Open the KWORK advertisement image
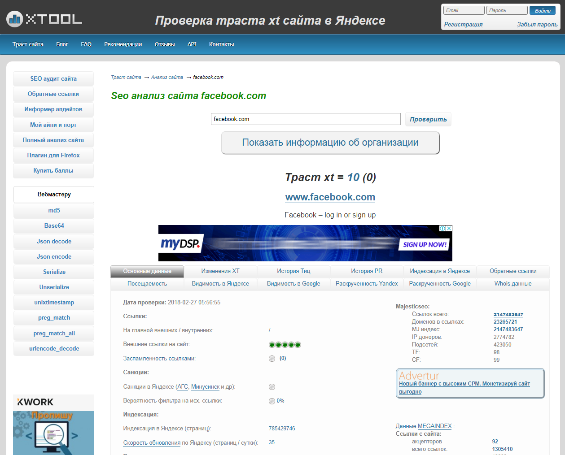This screenshot has height=455, width=565. [53, 425]
